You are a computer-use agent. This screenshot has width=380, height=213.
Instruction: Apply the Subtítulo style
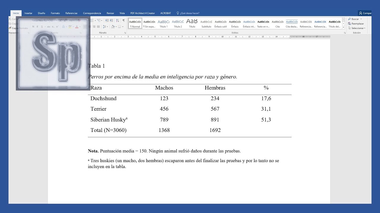[x=206, y=23]
